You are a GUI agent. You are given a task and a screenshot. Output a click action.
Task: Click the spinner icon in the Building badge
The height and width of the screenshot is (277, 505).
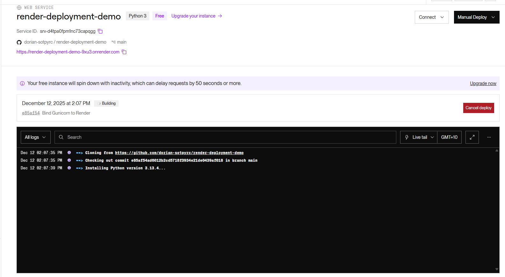[x=99, y=103]
